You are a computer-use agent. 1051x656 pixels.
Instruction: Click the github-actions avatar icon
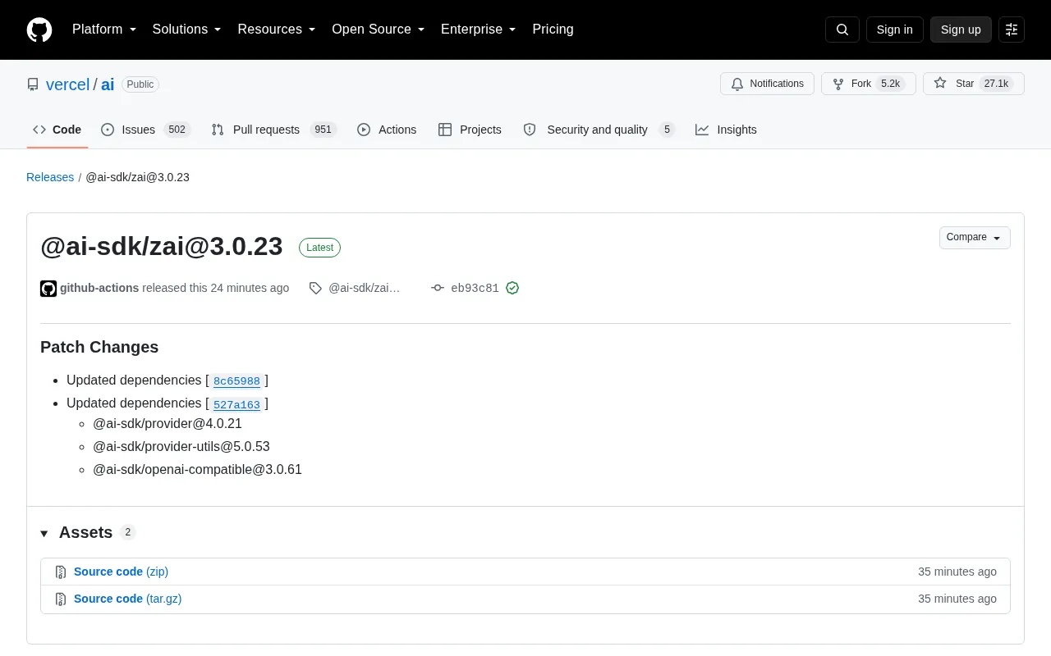click(48, 289)
